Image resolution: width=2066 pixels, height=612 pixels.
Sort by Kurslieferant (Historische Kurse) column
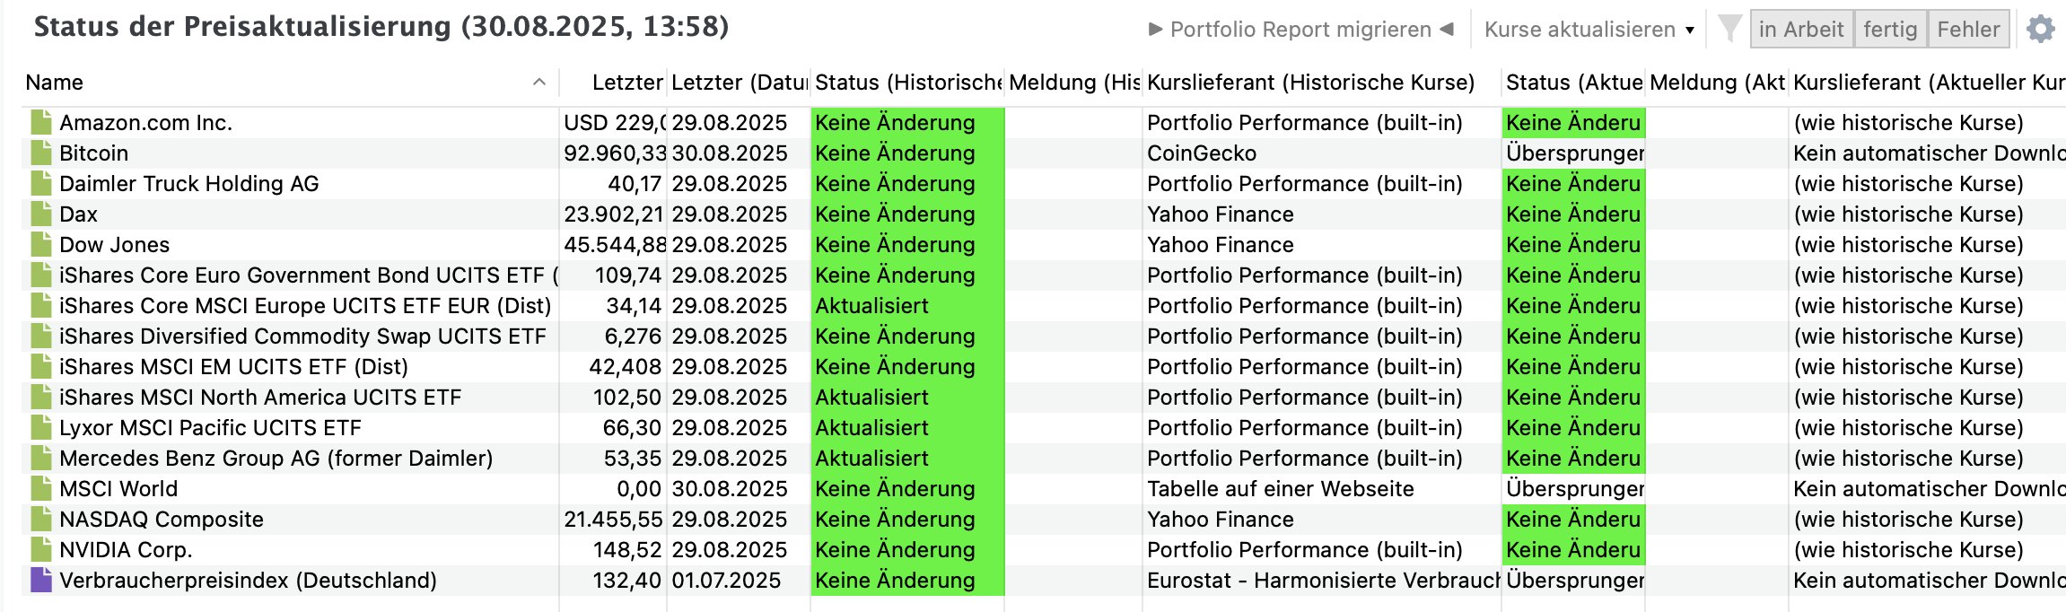[1310, 83]
